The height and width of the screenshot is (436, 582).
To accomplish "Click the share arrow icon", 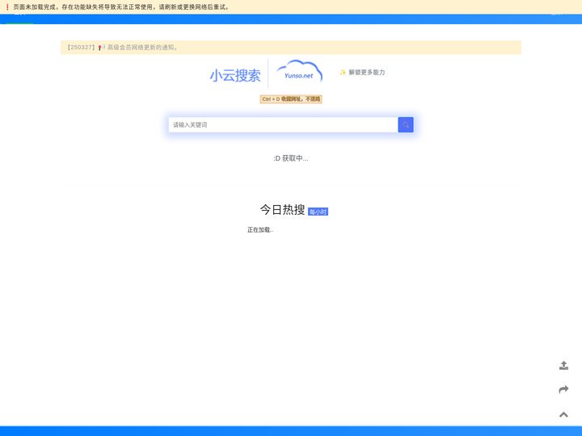I will (563, 389).
